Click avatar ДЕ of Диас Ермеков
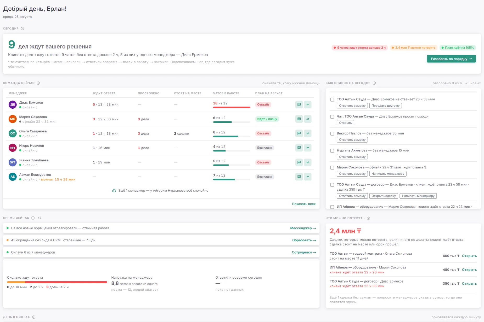The height and width of the screenshot is (322, 484). click(13, 104)
